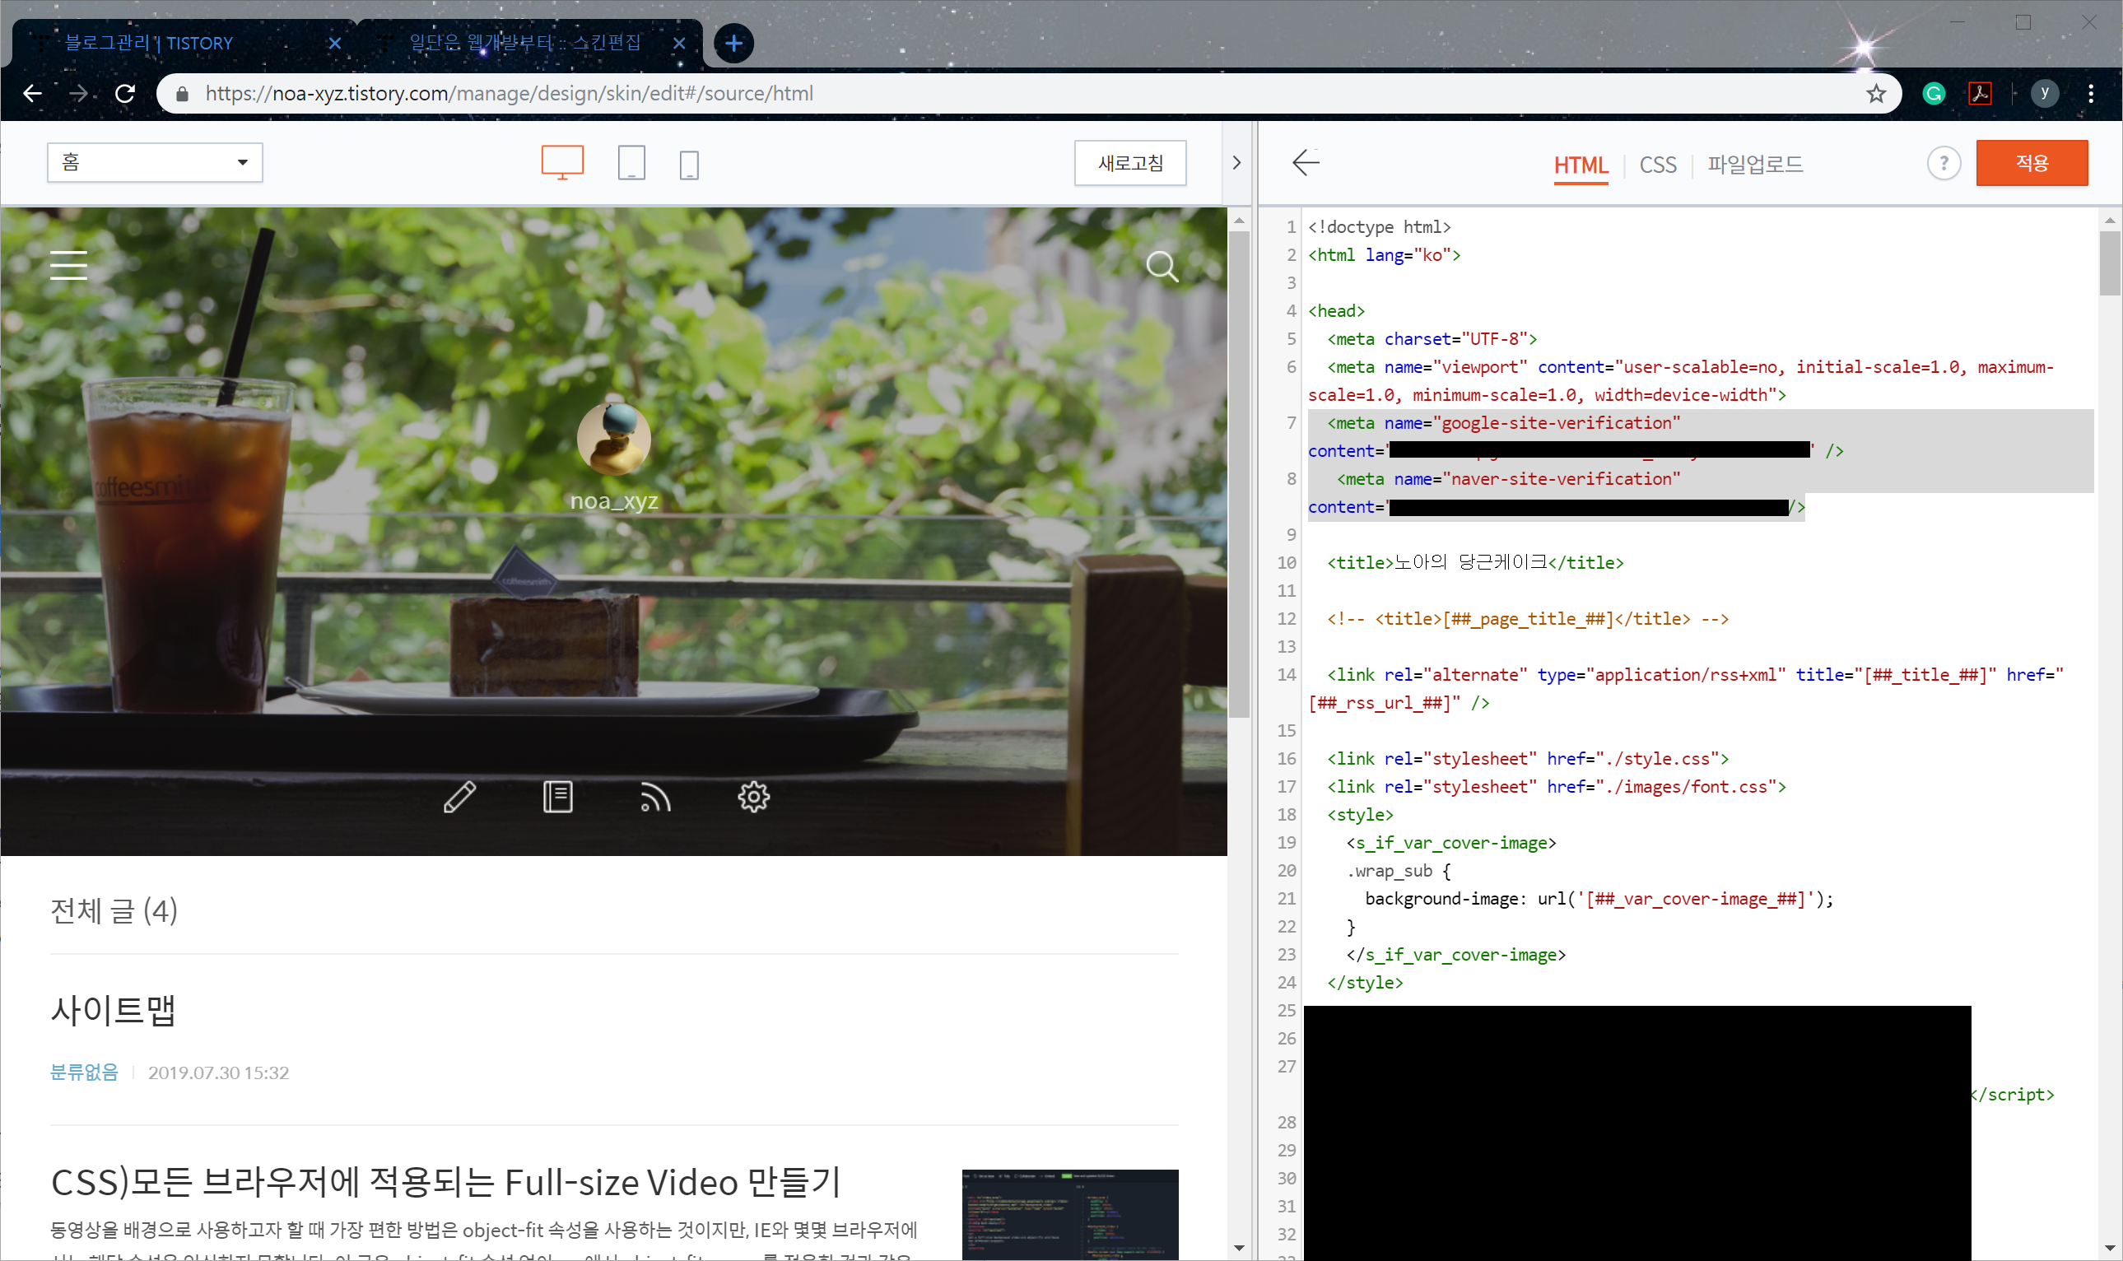This screenshot has width=2123, height=1261.
Task: Click the back arrow in editor panel
Action: point(1306,162)
